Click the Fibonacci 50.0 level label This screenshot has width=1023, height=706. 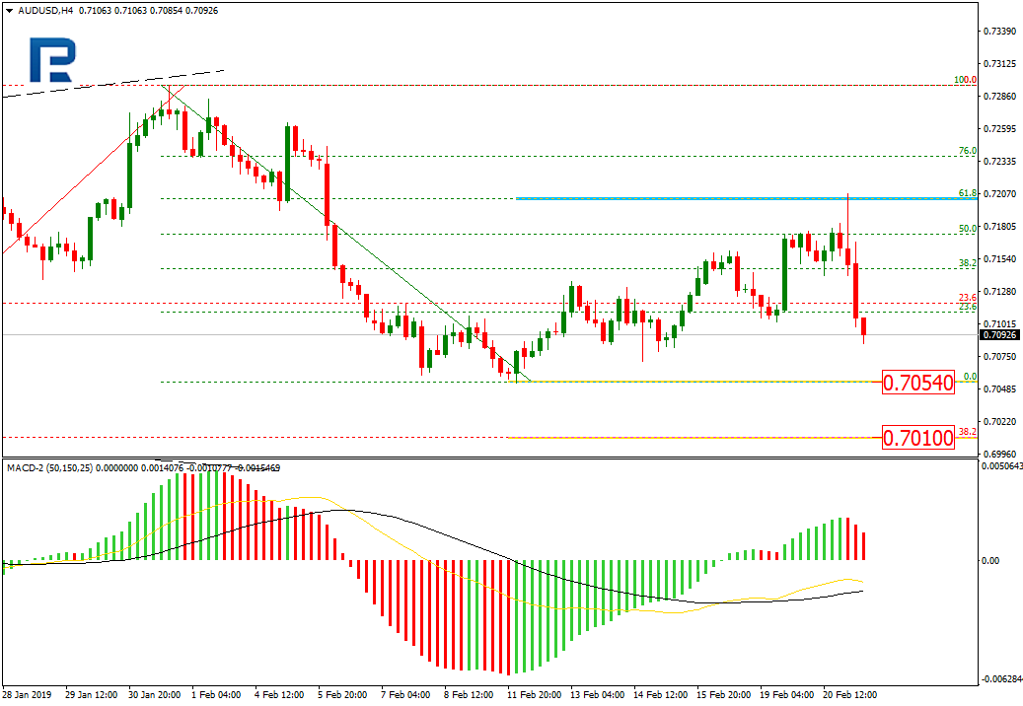[x=967, y=229]
